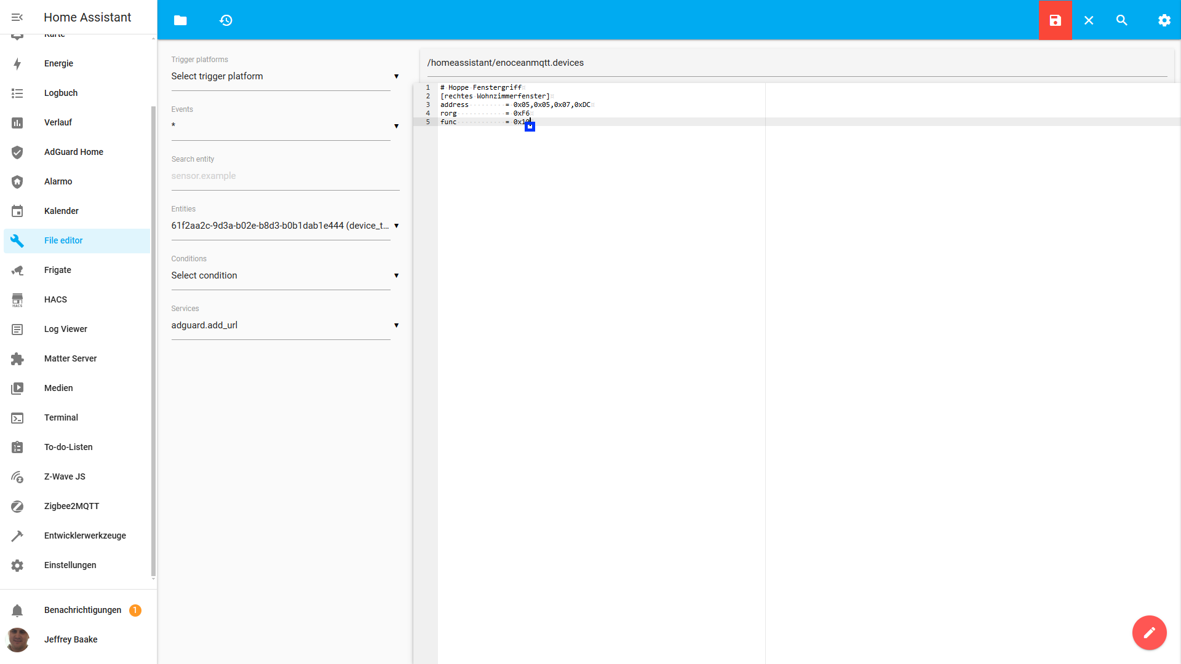Click the Z-Wave JS icon
The height and width of the screenshot is (664, 1181).
tap(17, 476)
